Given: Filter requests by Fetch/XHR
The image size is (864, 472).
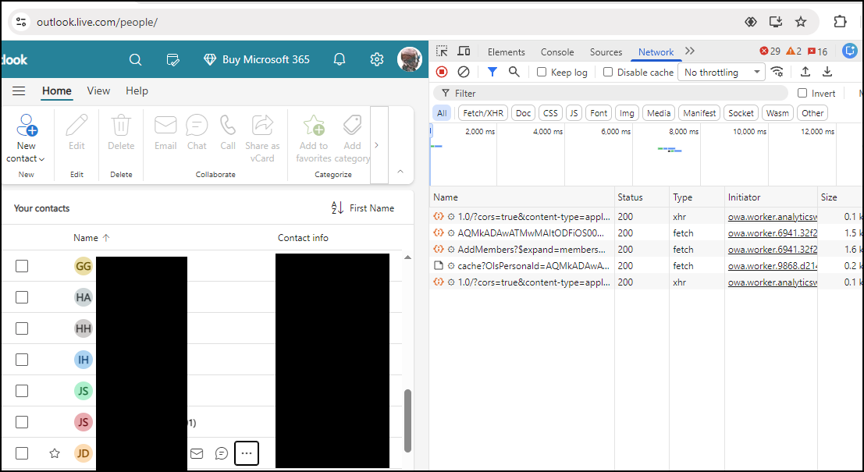Looking at the screenshot, I should pos(483,113).
